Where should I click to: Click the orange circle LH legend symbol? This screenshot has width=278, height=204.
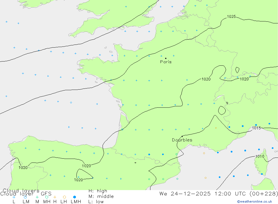click(64, 197)
